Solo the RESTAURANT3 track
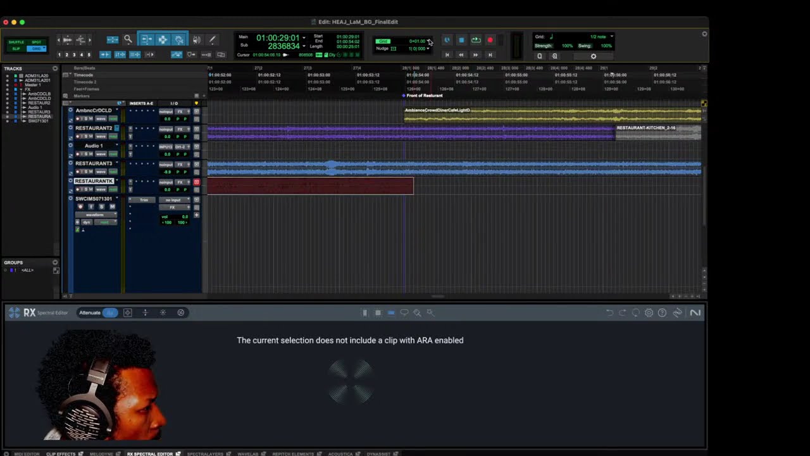 [x=85, y=172]
